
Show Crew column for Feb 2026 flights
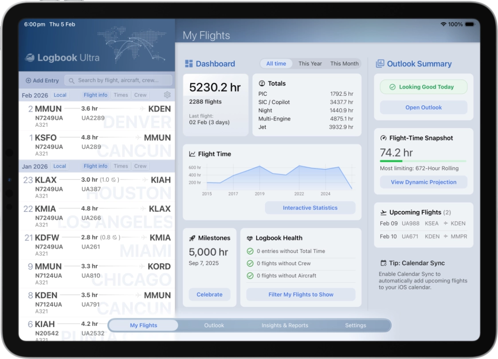coord(140,95)
